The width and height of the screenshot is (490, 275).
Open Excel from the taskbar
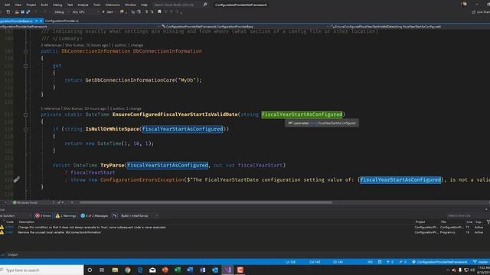(178, 270)
